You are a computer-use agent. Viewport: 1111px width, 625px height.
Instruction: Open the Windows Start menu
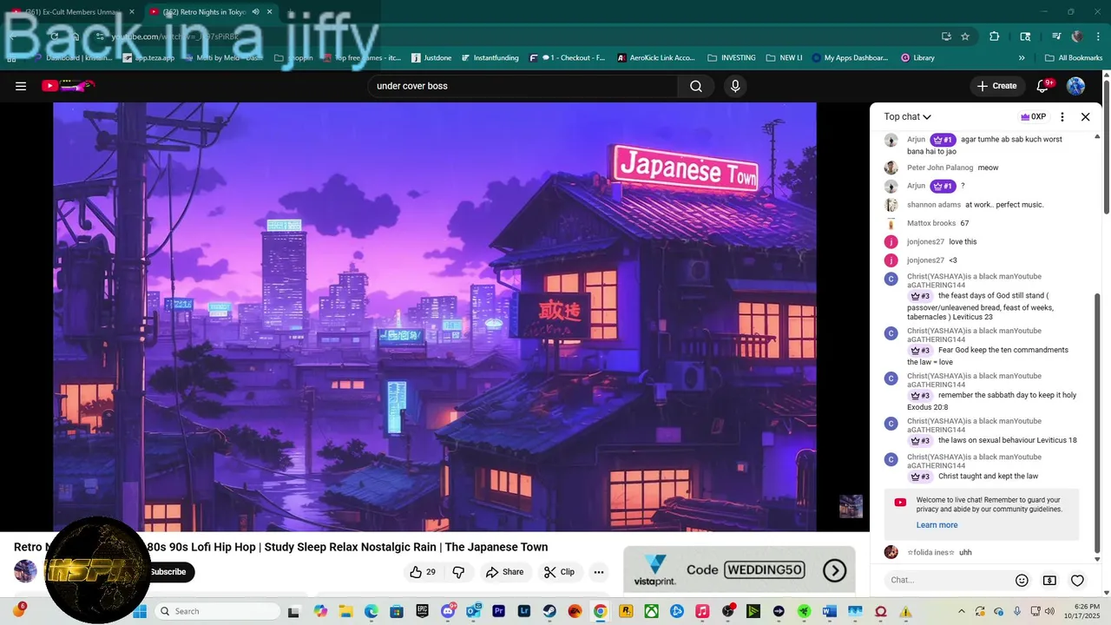(140, 611)
